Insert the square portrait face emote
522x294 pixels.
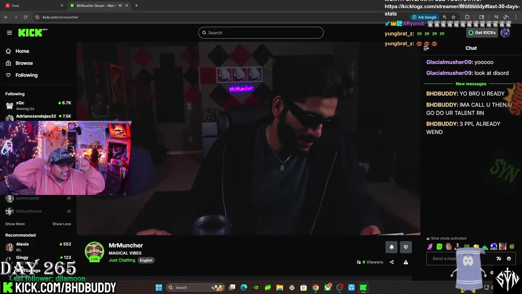click(x=503, y=247)
